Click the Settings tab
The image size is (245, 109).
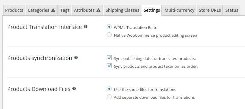pos(152,10)
